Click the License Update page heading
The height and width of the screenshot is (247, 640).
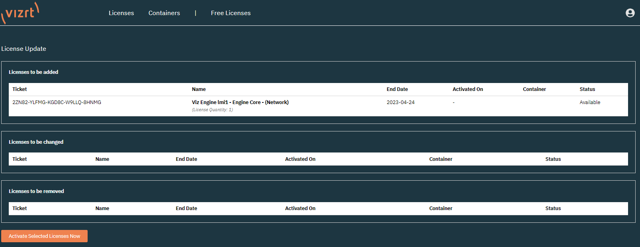tap(24, 49)
